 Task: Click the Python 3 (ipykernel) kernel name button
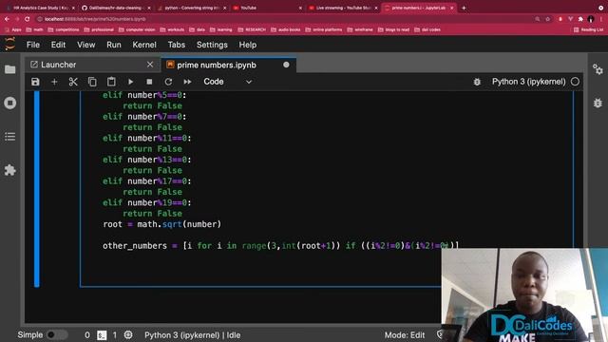click(528, 82)
